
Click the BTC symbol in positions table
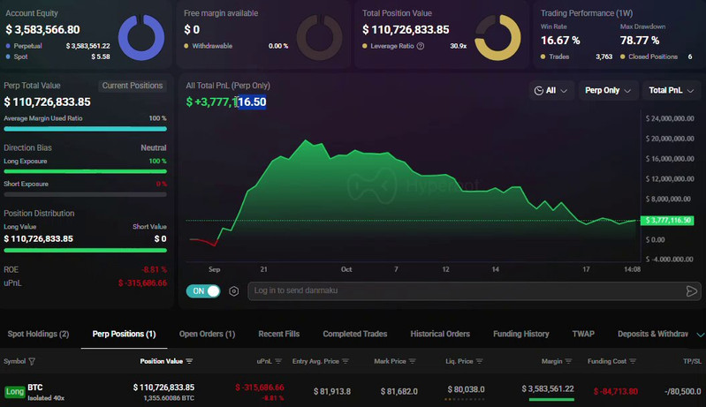click(35, 388)
